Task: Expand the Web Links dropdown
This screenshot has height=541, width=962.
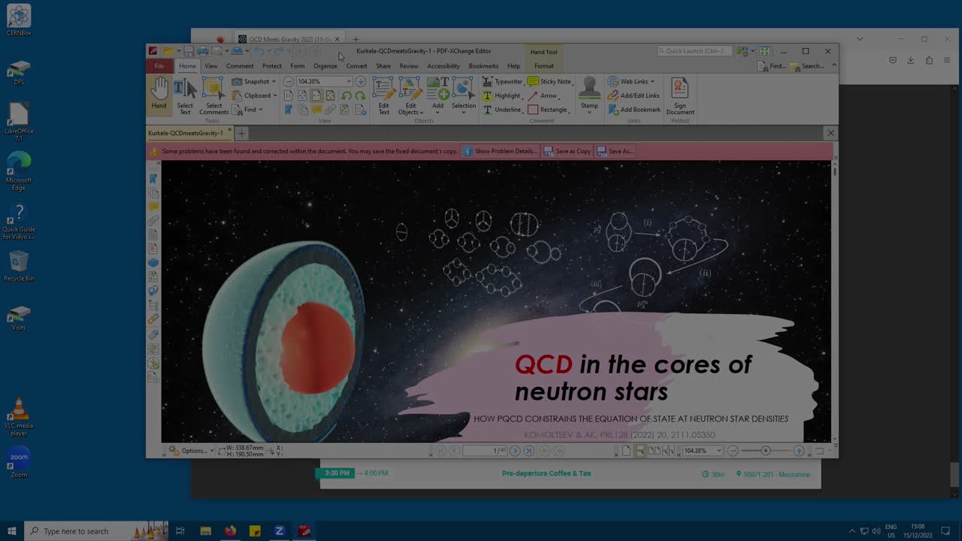Action: (631, 81)
